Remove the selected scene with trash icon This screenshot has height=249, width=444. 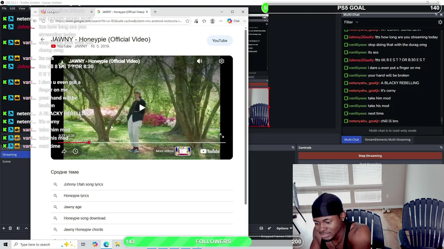click(10, 228)
